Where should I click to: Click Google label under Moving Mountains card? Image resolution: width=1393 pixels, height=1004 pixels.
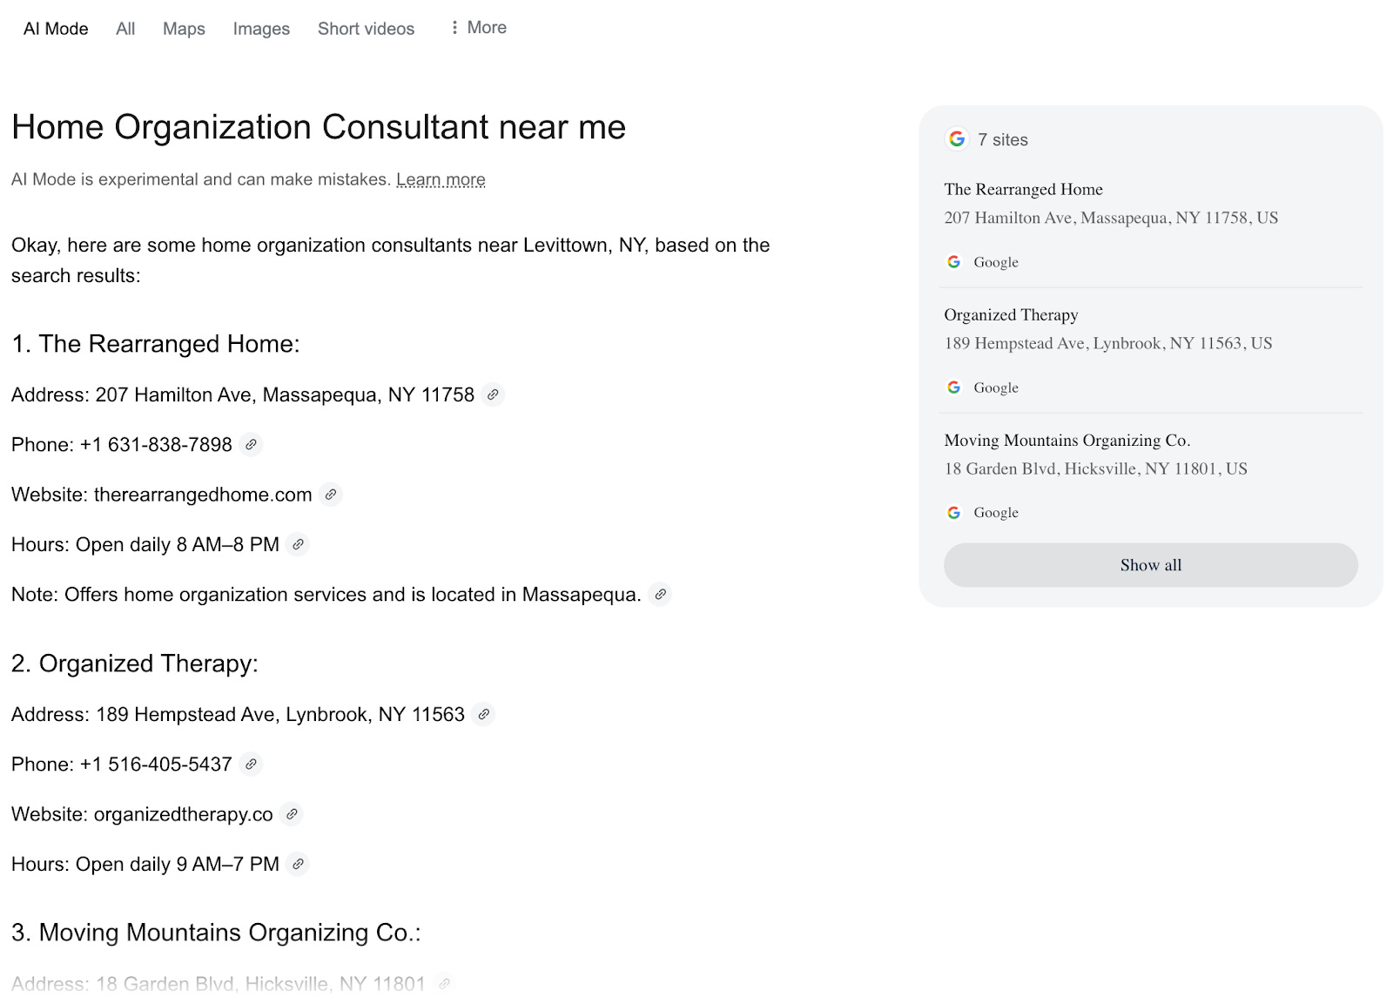pos(996,513)
